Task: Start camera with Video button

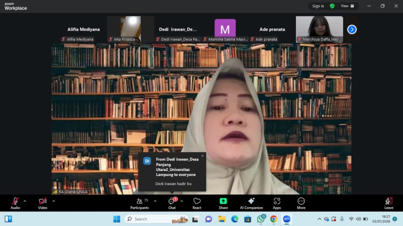Action: [x=43, y=203]
